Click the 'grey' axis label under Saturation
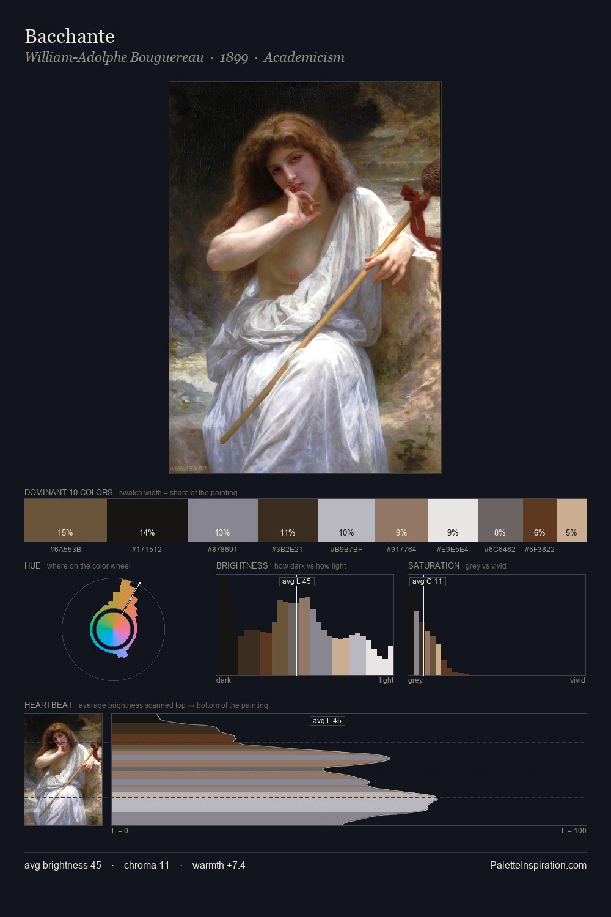The image size is (611, 917). 415,680
